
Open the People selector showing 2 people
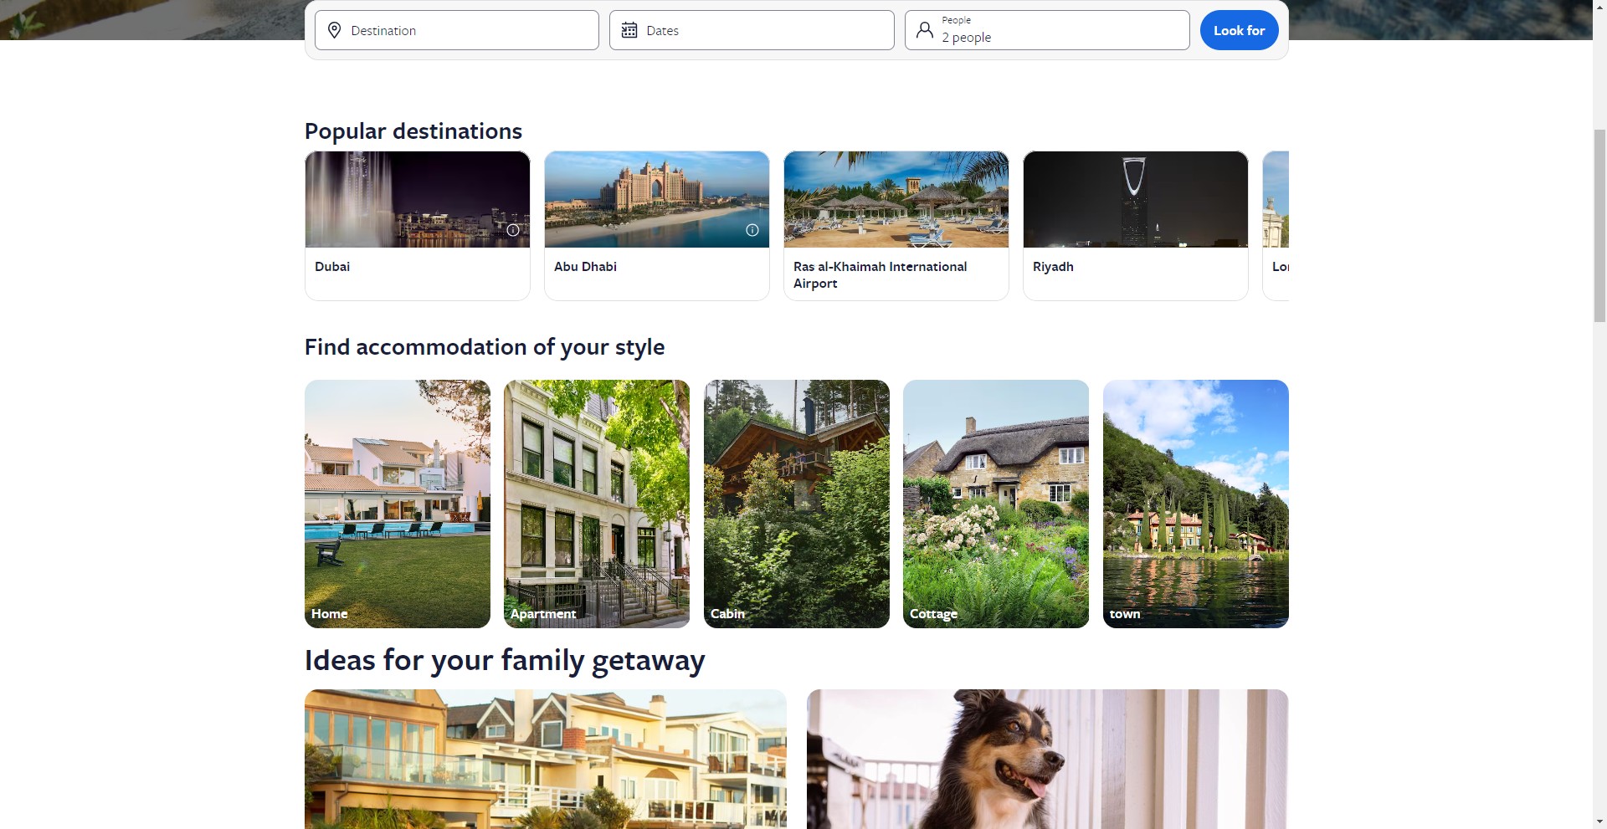1047,30
